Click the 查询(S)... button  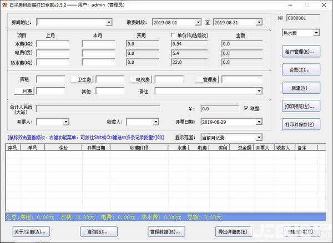coord(99,231)
